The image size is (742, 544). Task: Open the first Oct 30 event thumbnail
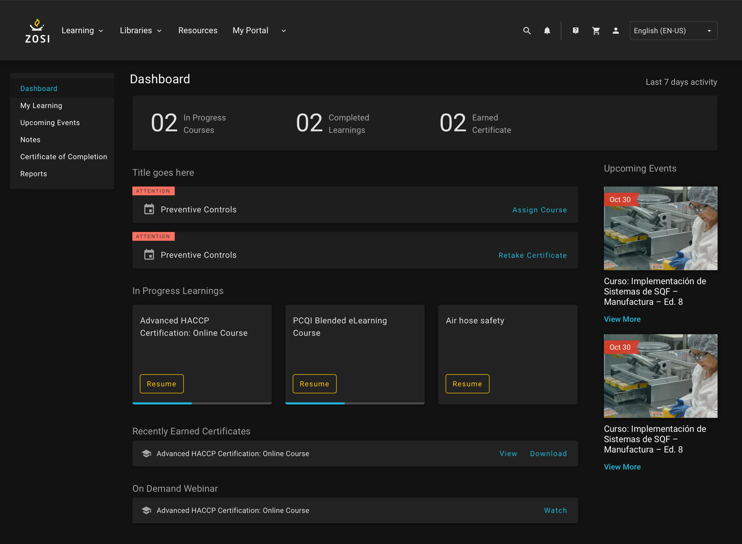[x=660, y=228]
